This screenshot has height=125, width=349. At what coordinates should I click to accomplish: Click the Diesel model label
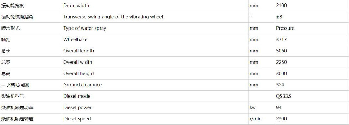[x=77, y=96]
